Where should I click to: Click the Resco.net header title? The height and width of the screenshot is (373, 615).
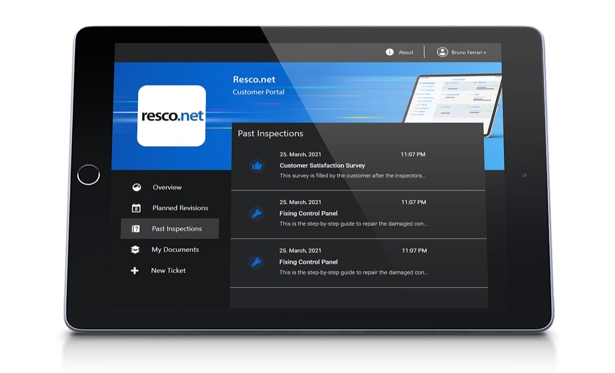(254, 80)
